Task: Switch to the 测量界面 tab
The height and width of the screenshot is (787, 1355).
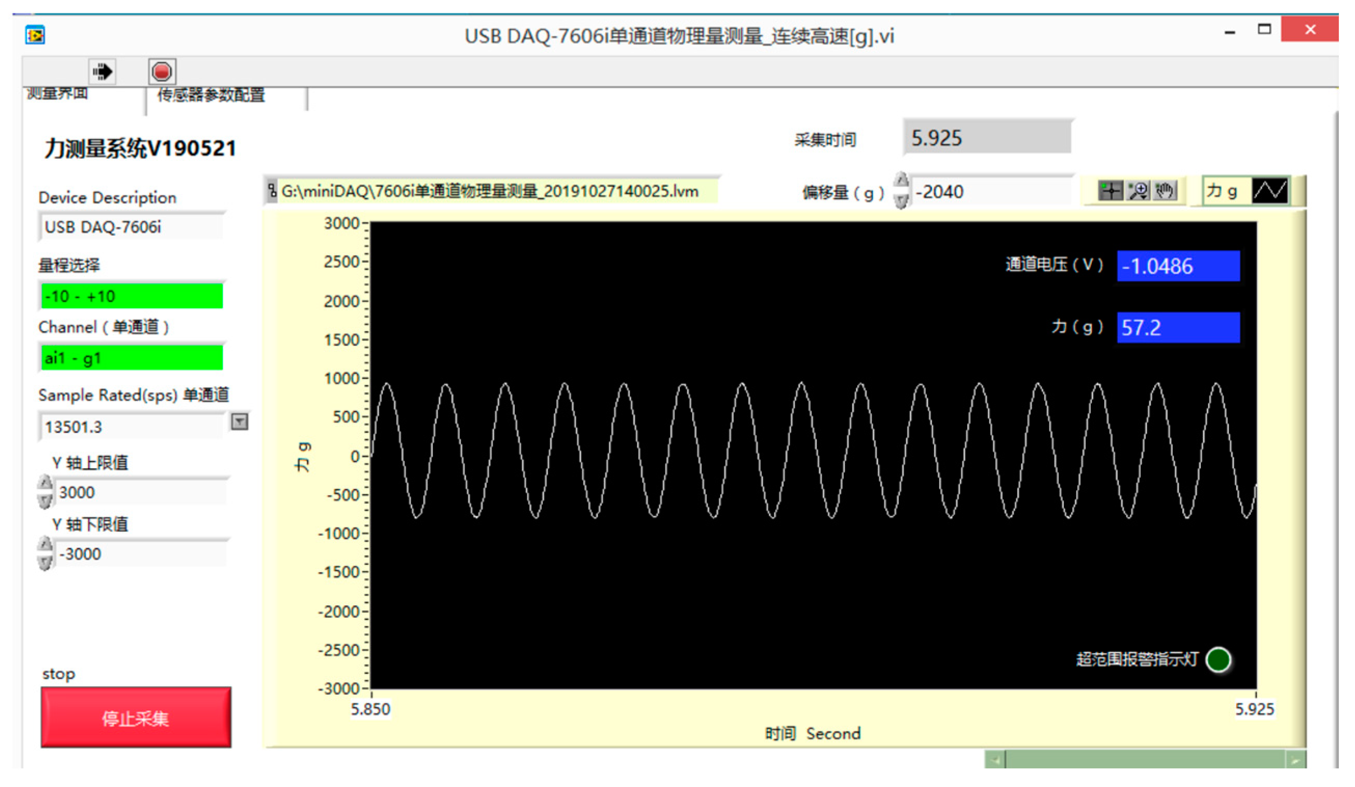Action: [x=58, y=94]
